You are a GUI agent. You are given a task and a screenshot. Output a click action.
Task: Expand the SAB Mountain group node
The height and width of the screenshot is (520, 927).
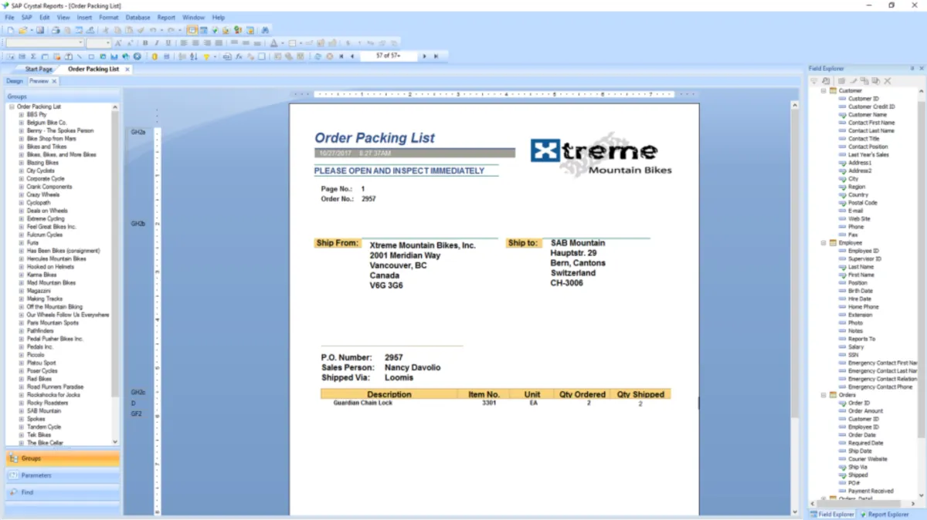tap(22, 410)
